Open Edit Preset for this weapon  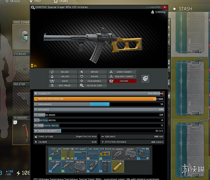[x=63, y=85]
